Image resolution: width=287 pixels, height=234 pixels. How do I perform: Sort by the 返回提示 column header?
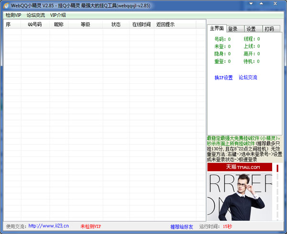coord(175,24)
